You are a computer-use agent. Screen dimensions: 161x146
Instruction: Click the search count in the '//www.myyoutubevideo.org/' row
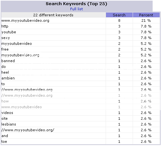tap(119, 130)
